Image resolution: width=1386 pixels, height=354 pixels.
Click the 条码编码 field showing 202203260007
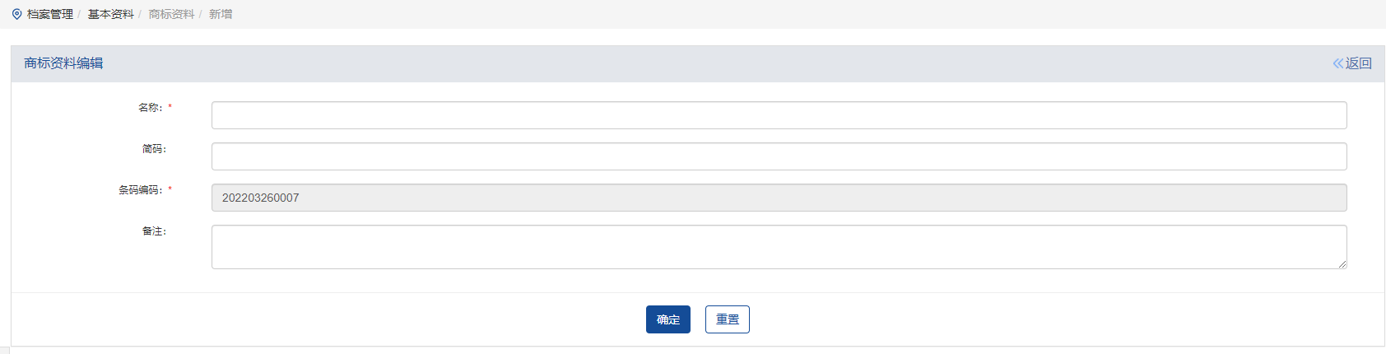779,198
